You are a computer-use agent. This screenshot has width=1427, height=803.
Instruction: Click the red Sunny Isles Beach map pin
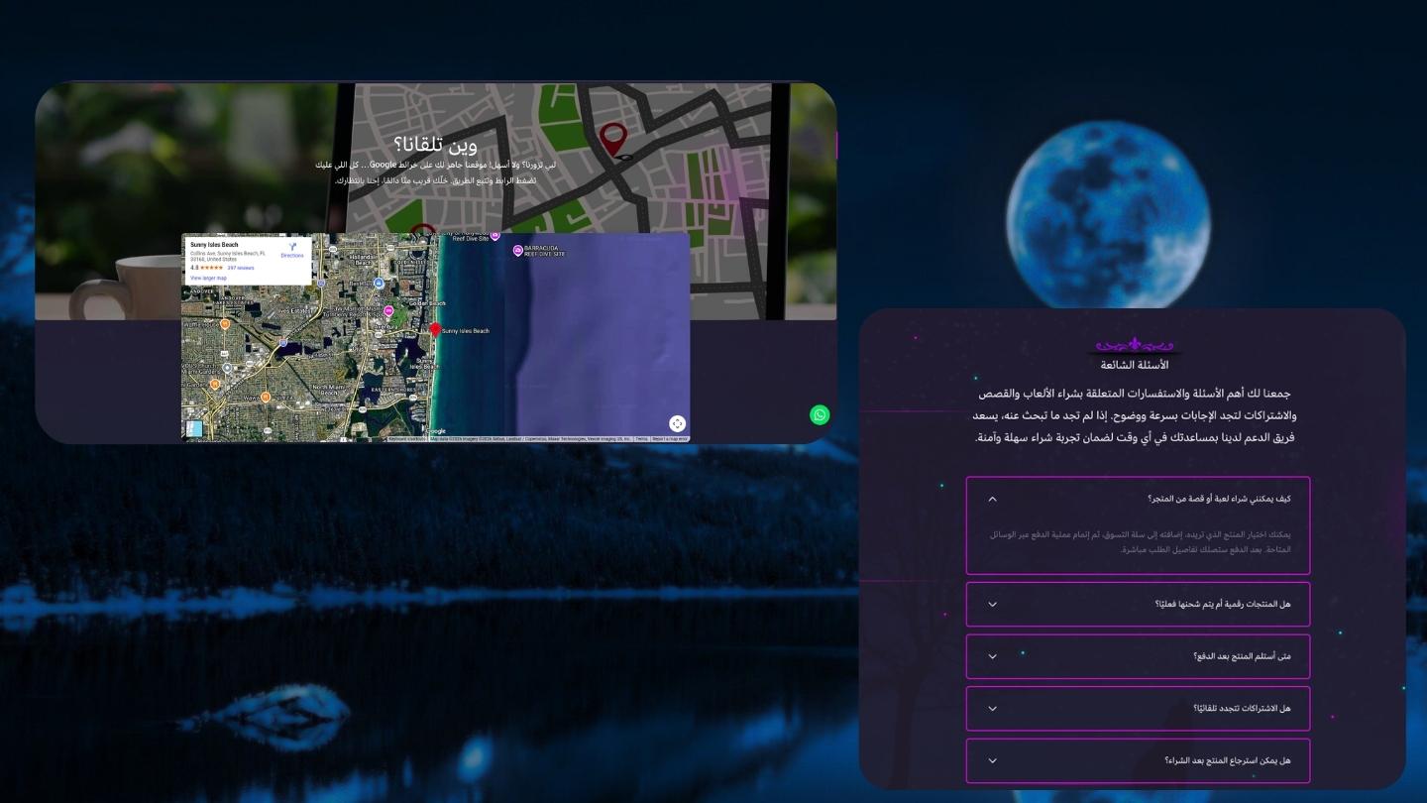click(x=435, y=329)
